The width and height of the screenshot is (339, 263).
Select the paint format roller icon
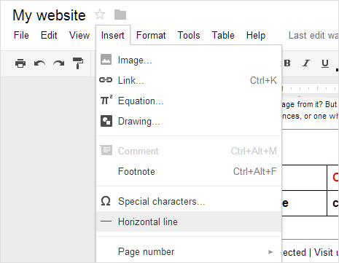pyautogui.click(x=78, y=63)
